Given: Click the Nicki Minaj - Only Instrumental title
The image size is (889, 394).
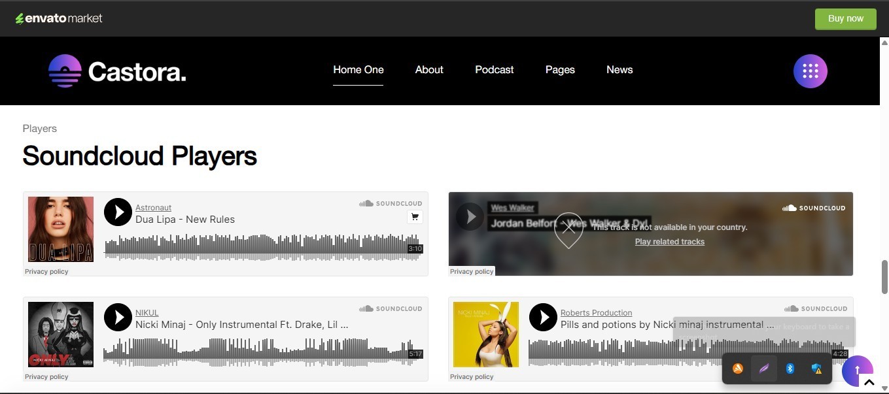Looking at the screenshot, I should (242, 325).
